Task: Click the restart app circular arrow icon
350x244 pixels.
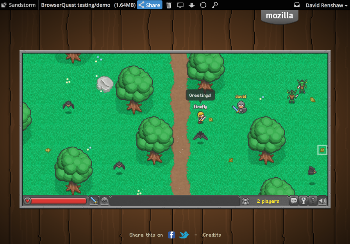Action: [x=203, y=5]
